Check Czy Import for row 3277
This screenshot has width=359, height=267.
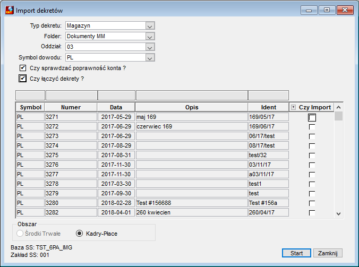(312, 175)
